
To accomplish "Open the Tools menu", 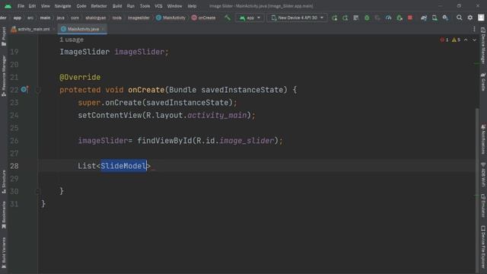I will [145, 6].
